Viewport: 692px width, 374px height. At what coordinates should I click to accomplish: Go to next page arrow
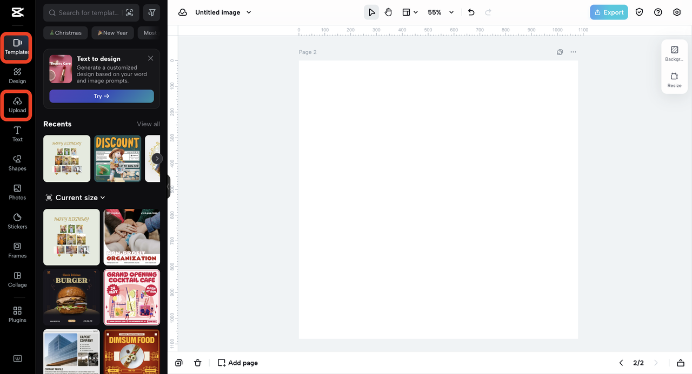pos(656,363)
